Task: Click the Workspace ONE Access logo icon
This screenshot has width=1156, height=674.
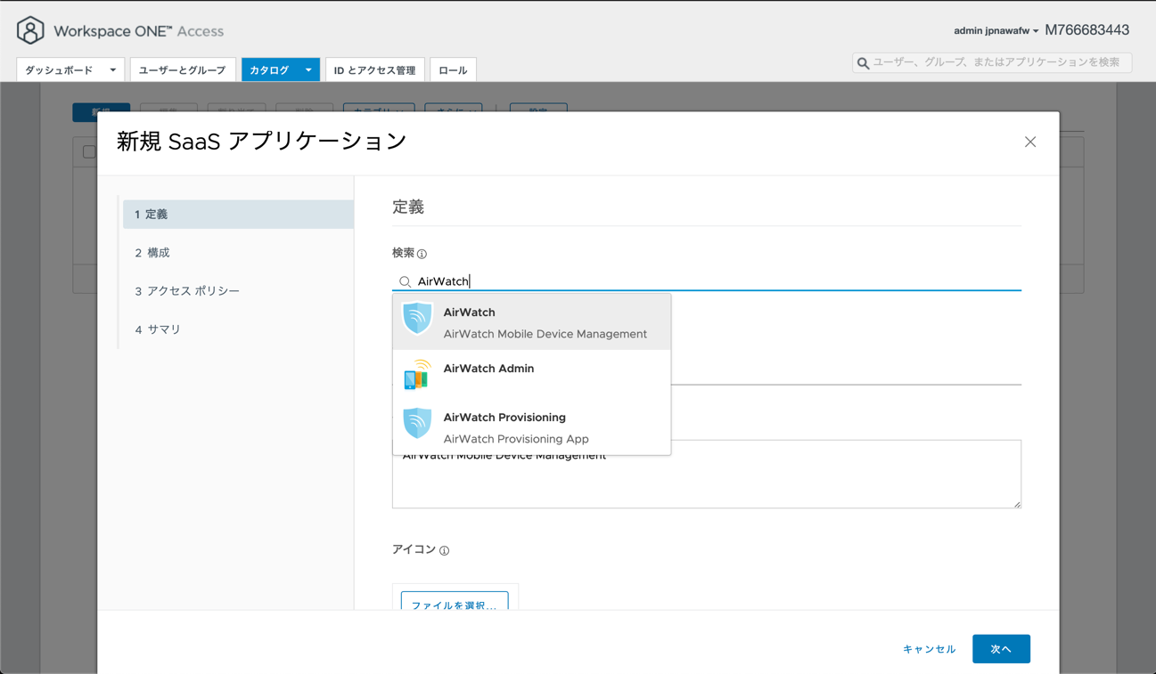Action: [30, 30]
